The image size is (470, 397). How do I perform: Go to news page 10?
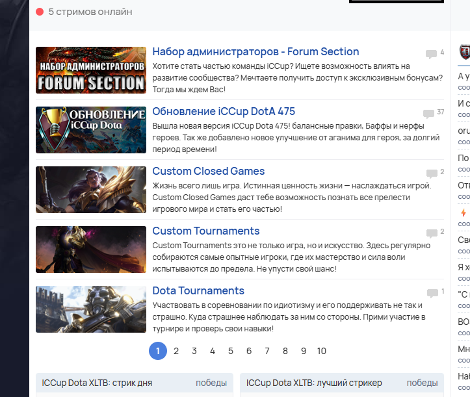coord(322,351)
